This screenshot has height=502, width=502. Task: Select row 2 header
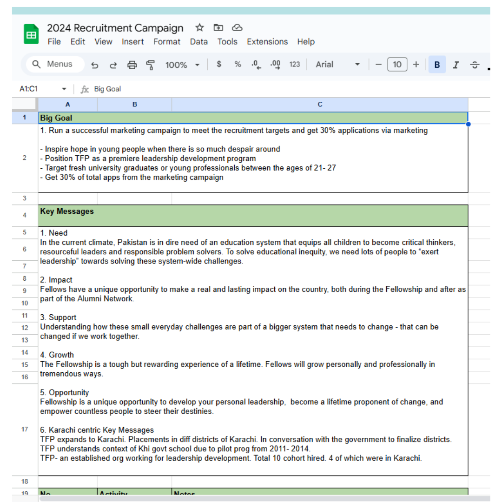click(x=25, y=158)
